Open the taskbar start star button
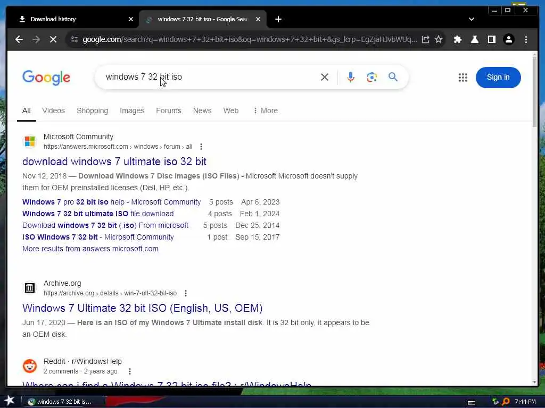 click(10, 401)
